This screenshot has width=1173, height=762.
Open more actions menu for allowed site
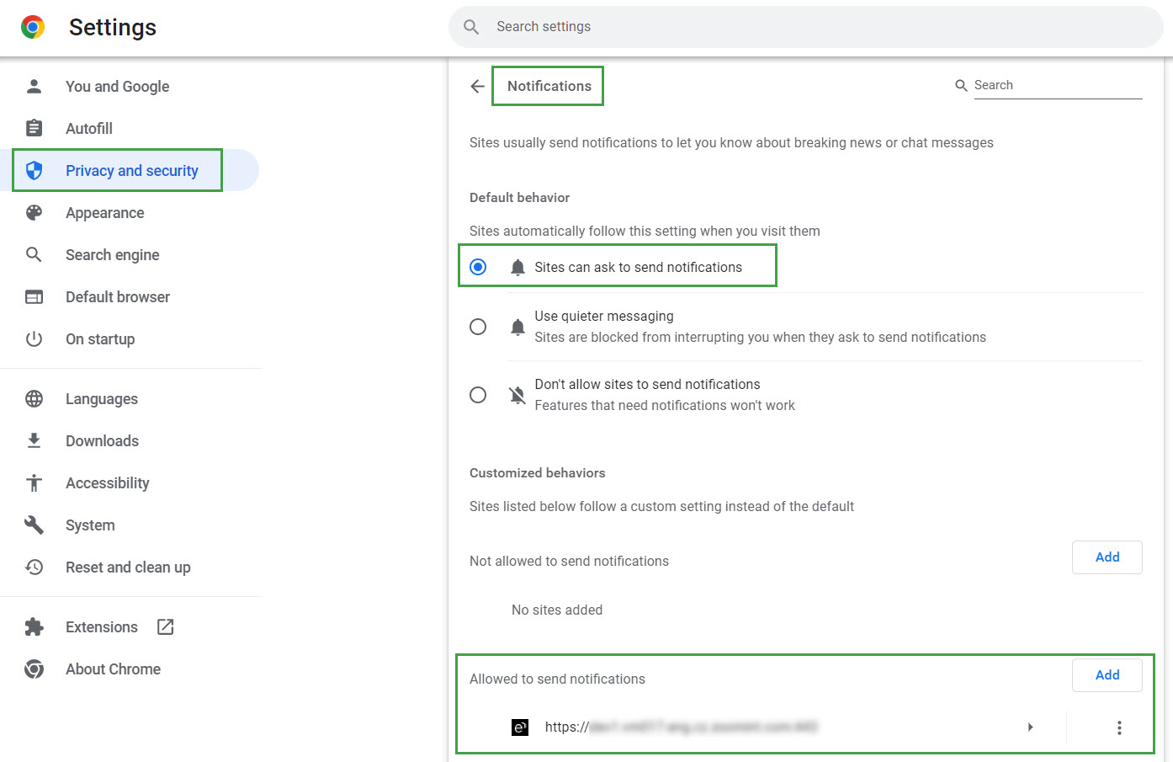[x=1118, y=727]
